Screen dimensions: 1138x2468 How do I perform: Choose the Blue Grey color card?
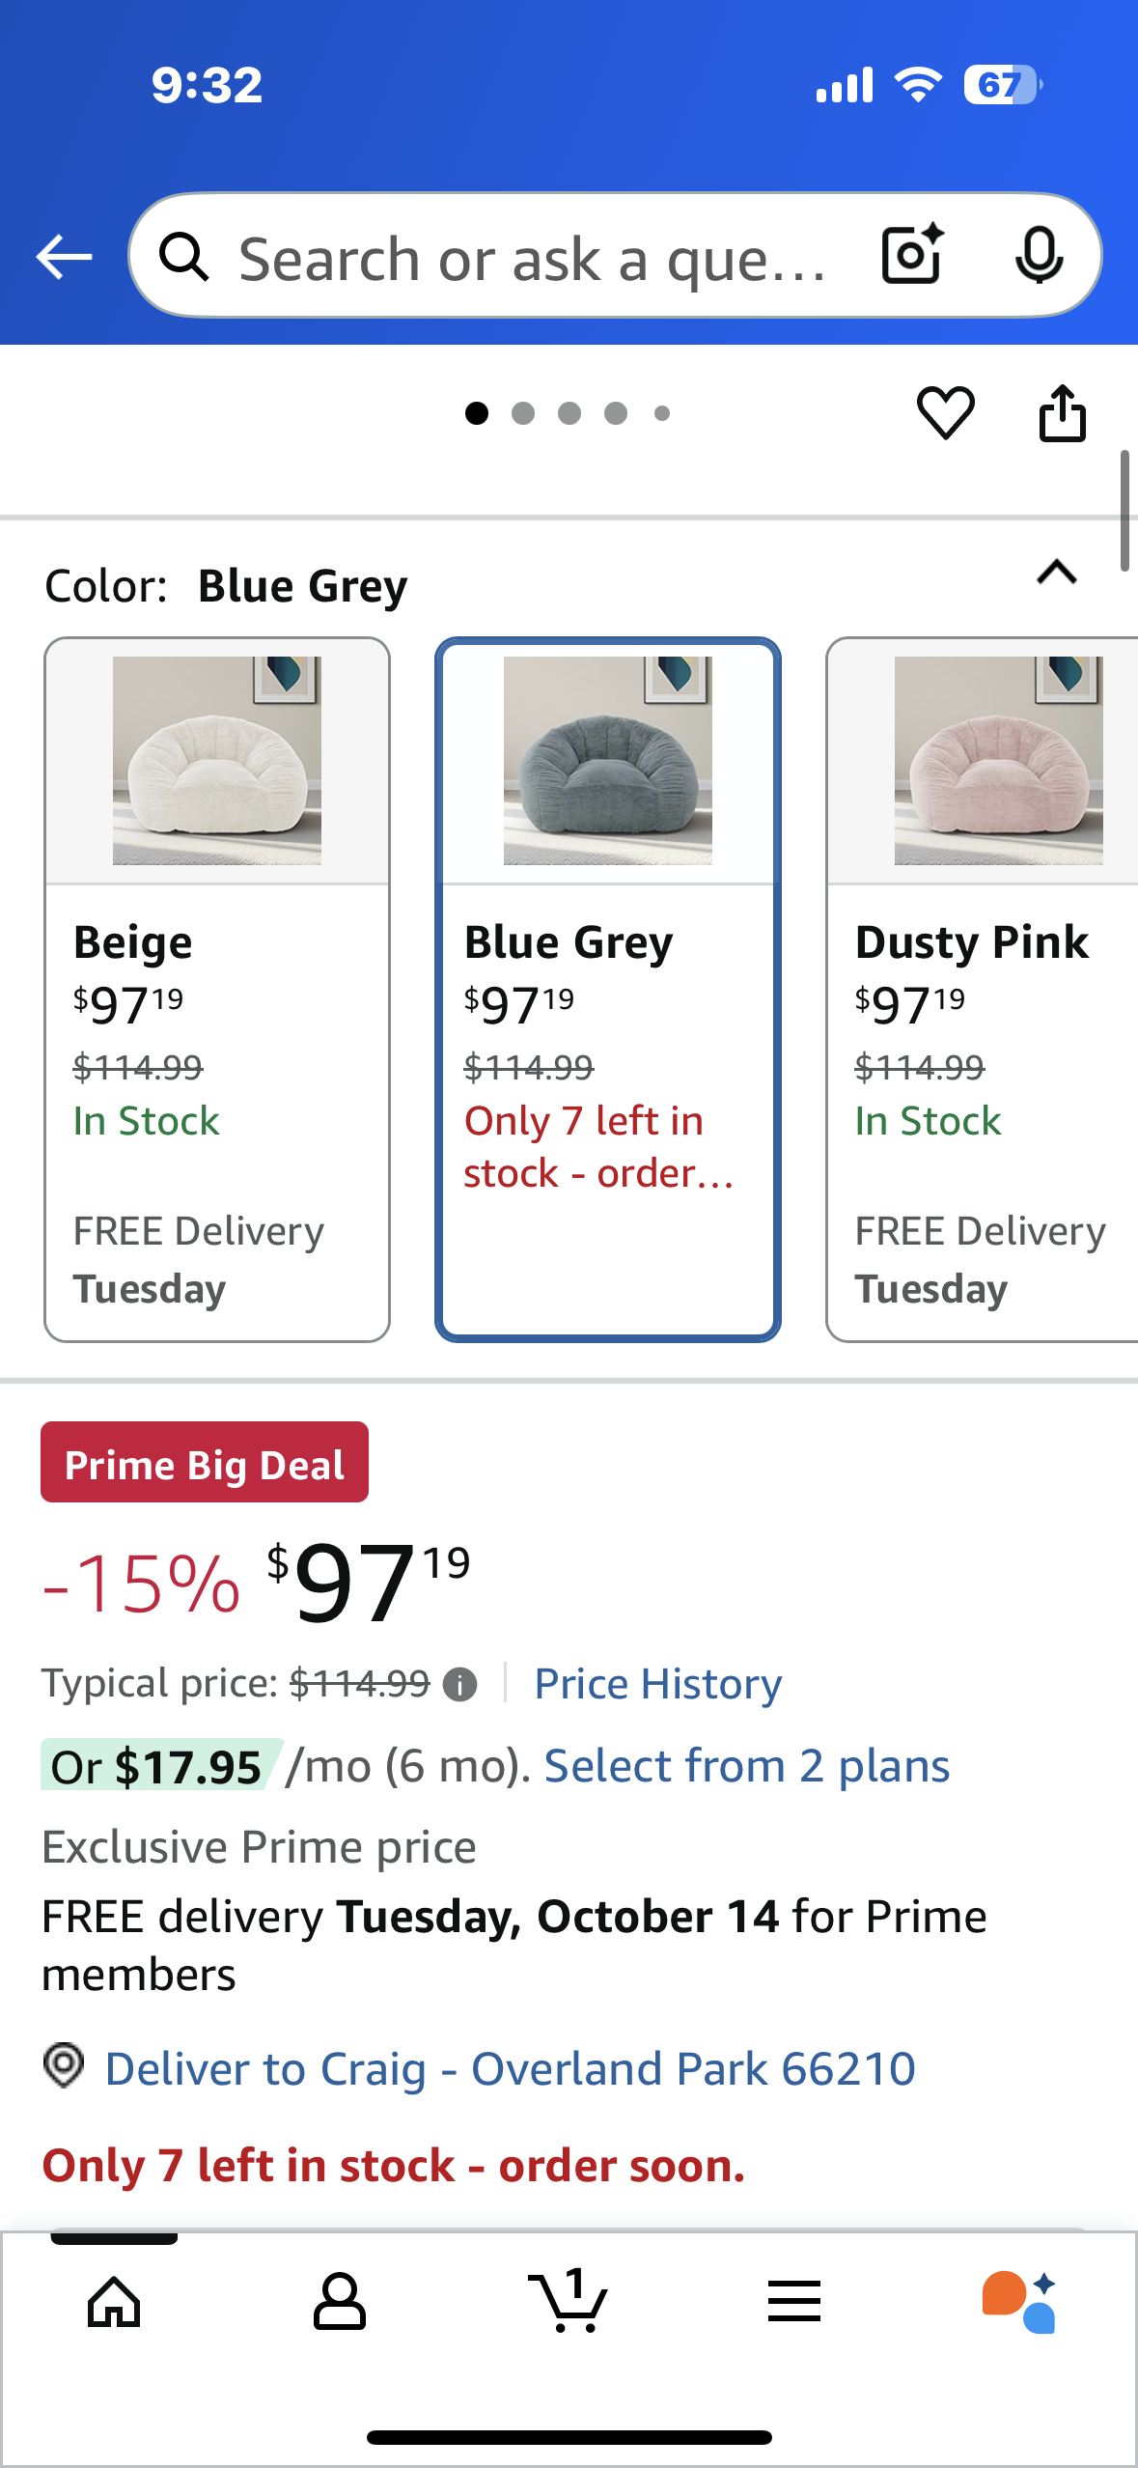coord(608,989)
